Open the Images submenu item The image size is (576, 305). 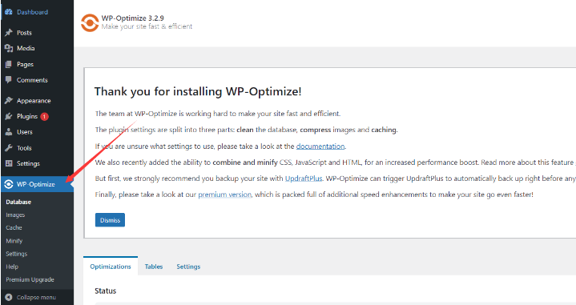[15, 215]
